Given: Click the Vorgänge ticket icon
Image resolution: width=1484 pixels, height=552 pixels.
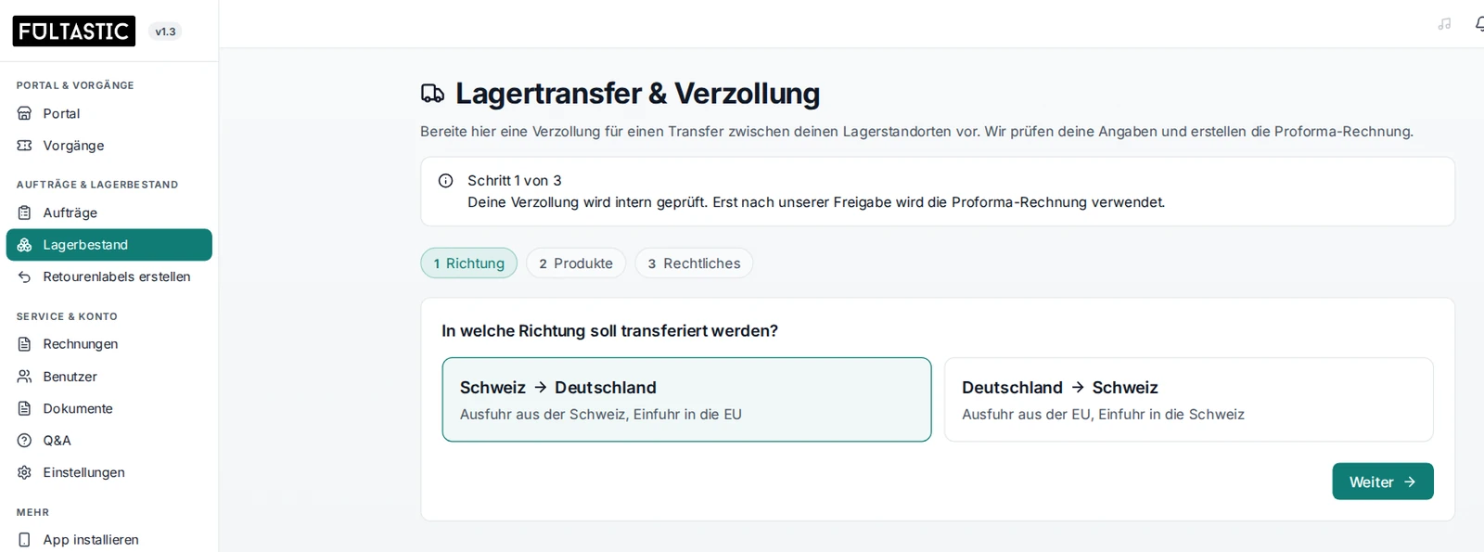Looking at the screenshot, I should 25,146.
